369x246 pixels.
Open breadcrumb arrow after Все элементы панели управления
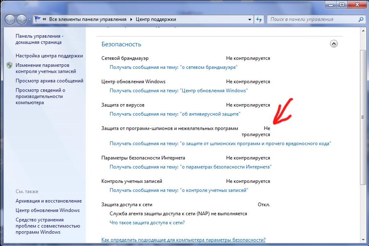click(x=131, y=19)
